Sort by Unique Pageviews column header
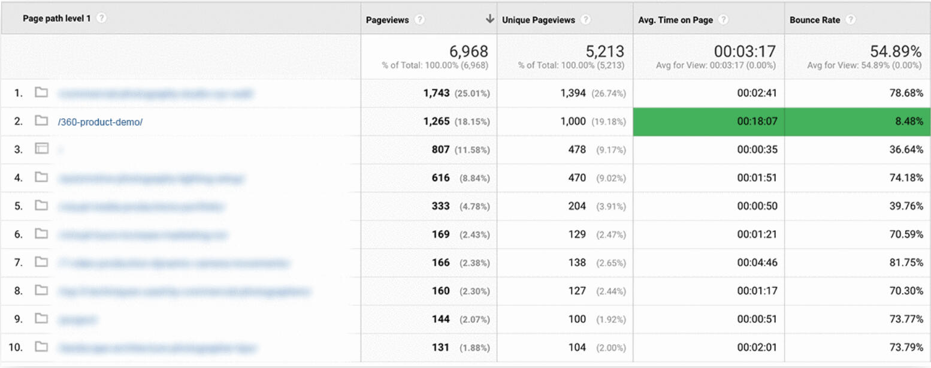The width and height of the screenshot is (931, 368). pos(538,20)
